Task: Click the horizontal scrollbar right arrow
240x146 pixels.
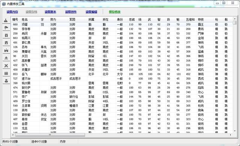Action: [x=231, y=135]
